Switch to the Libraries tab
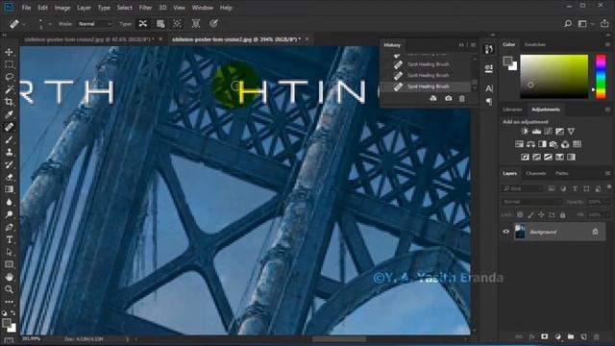615x346 pixels. (512, 109)
